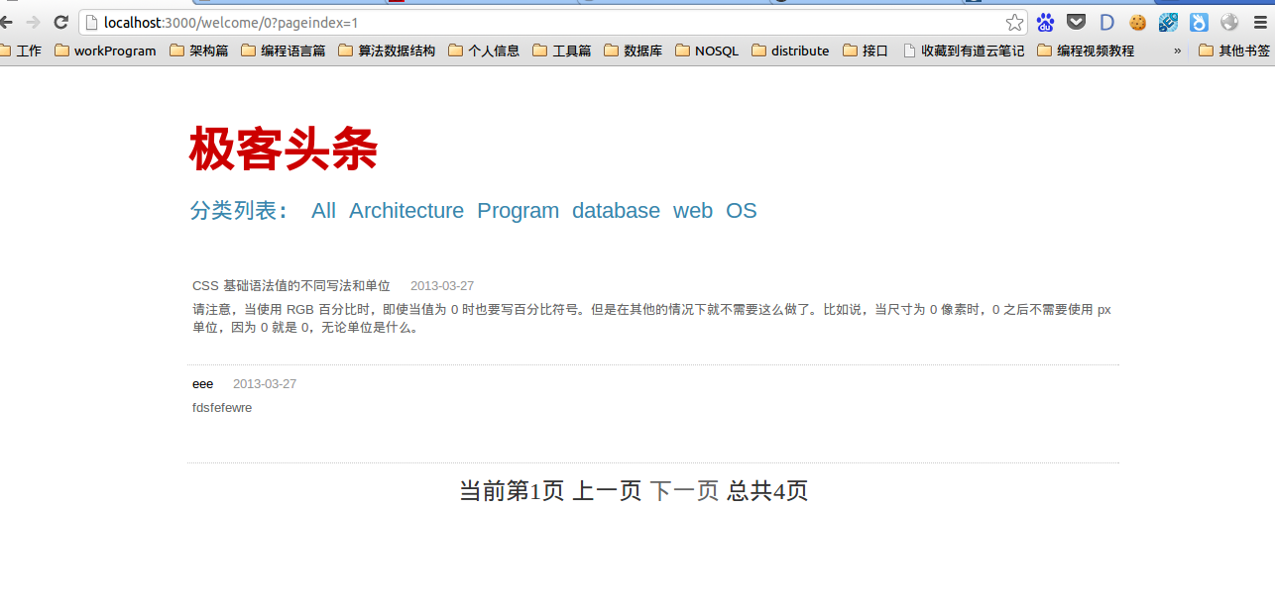Image resolution: width=1275 pixels, height=610 pixels.
Task: Click the localhost address bar
Action: pyautogui.click(x=545, y=22)
